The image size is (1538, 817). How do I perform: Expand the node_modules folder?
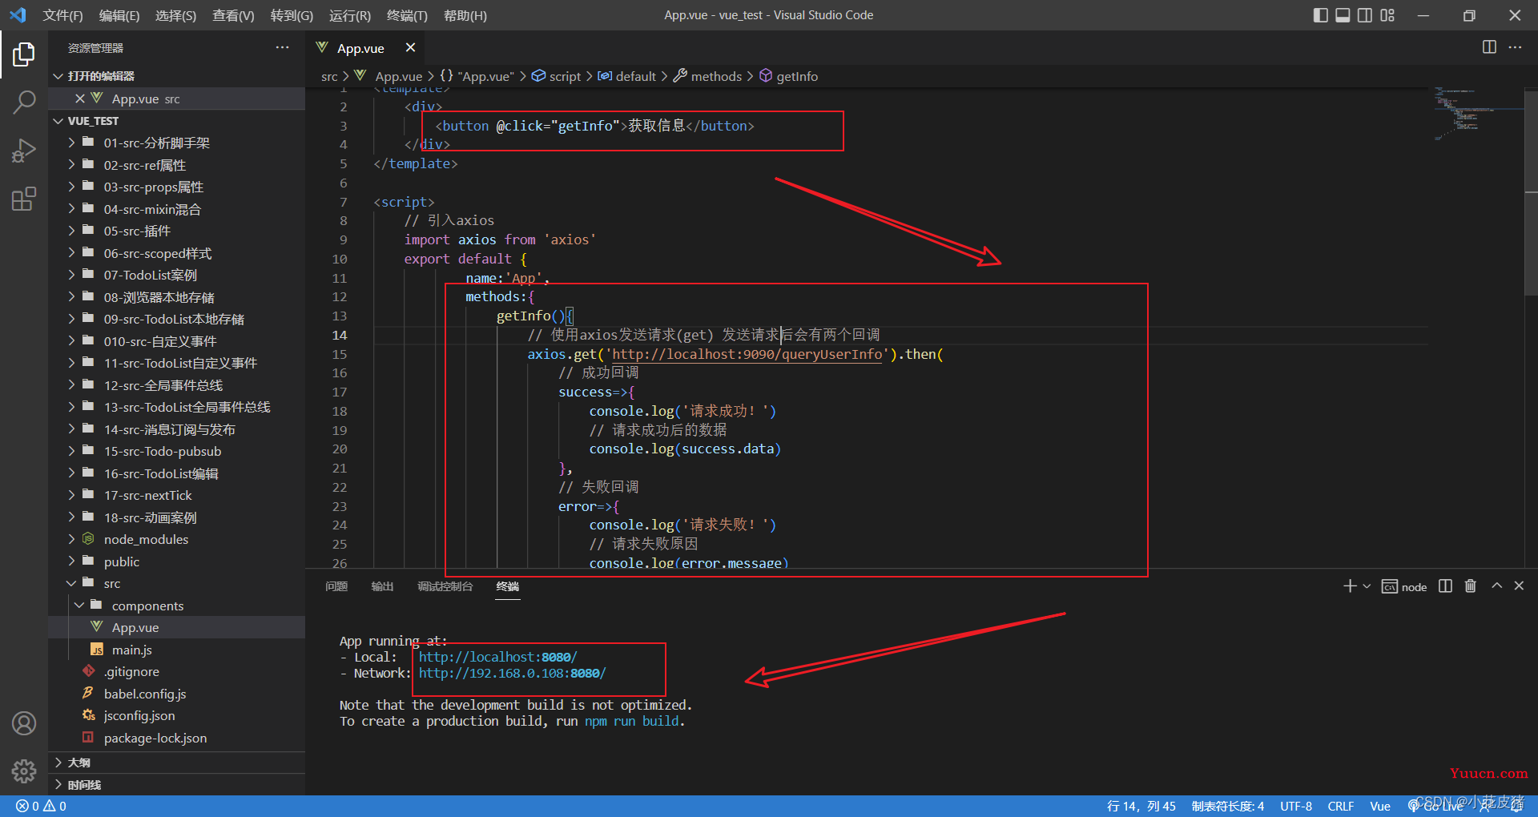[176, 539]
